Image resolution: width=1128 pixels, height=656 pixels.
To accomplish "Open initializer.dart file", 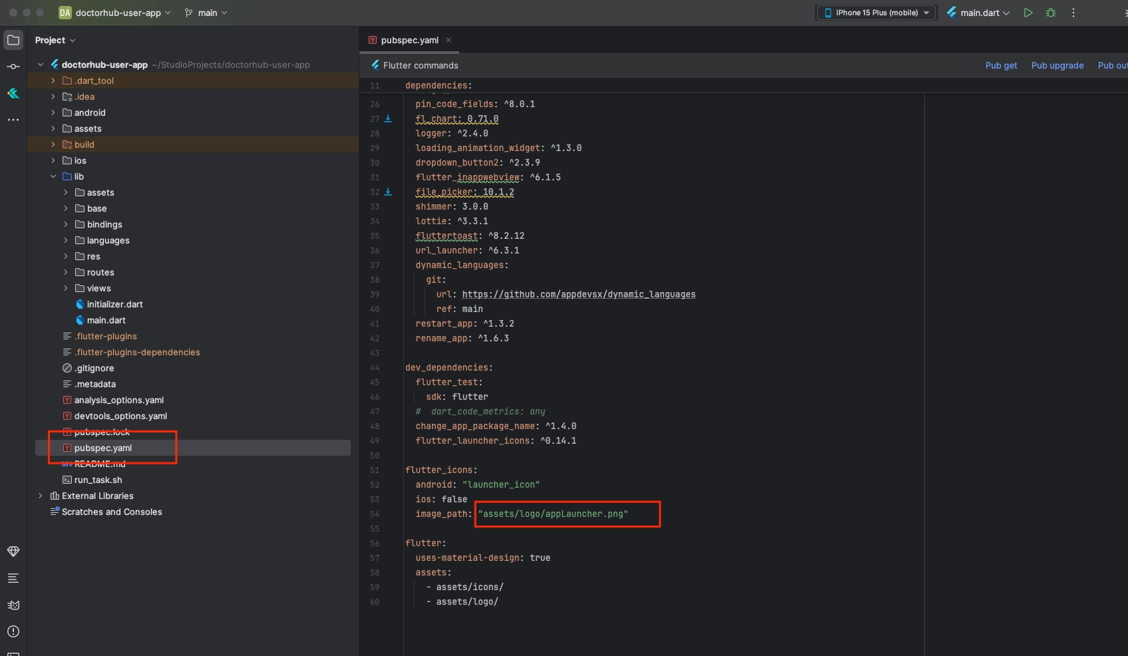I will [x=114, y=304].
